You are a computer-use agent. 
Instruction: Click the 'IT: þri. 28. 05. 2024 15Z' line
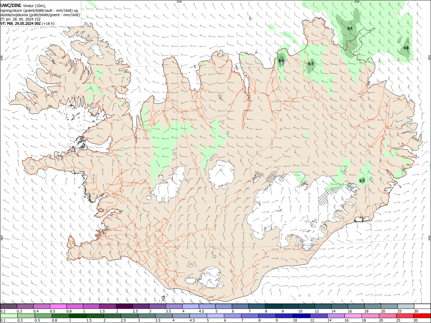tap(21, 19)
